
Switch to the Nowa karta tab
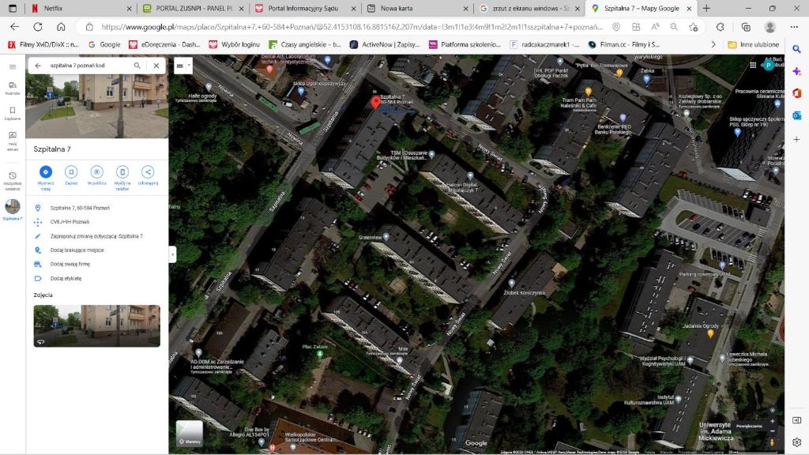[416, 8]
